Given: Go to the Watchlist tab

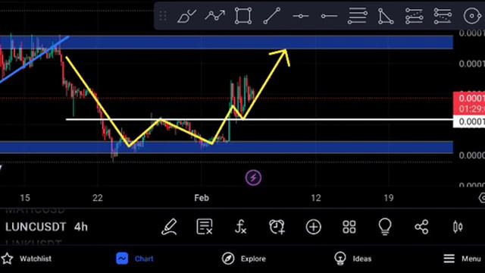Looking at the screenshot, I should click(26, 259).
